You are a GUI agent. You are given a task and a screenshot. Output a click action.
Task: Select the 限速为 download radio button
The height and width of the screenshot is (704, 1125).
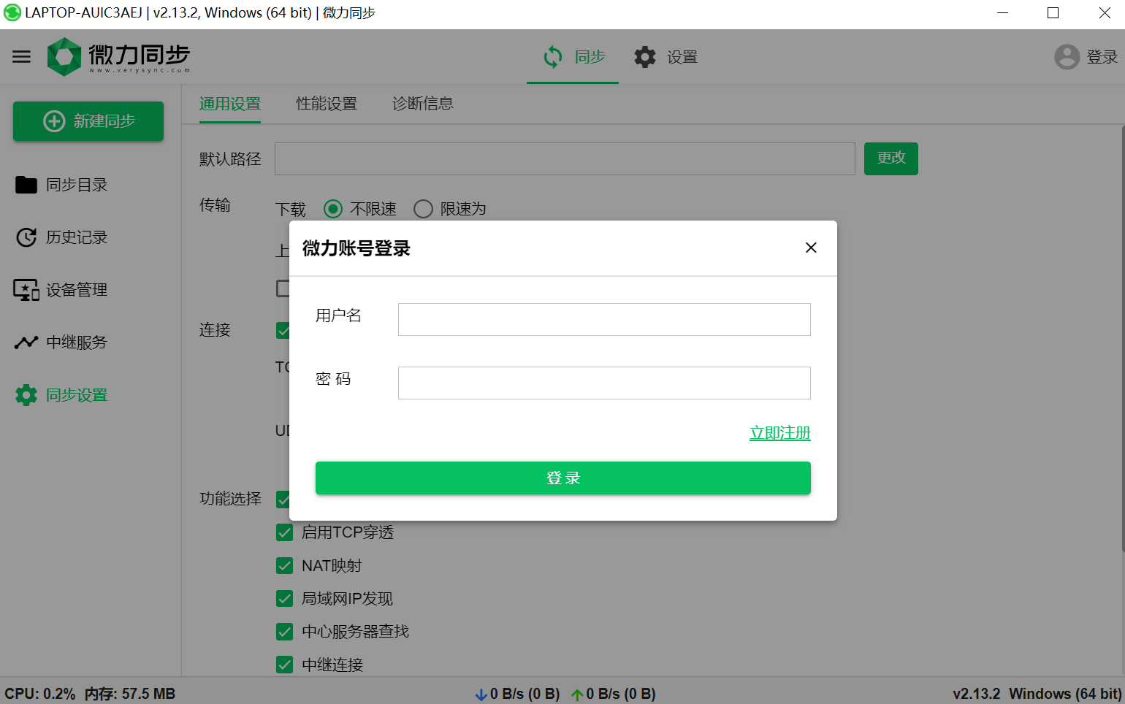423,210
